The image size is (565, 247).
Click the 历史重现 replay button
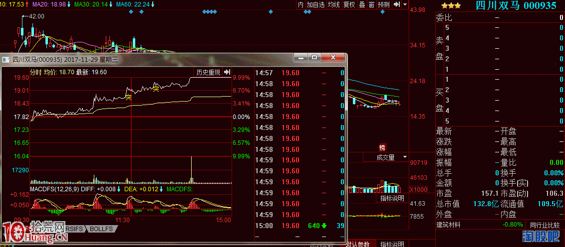coord(208,72)
